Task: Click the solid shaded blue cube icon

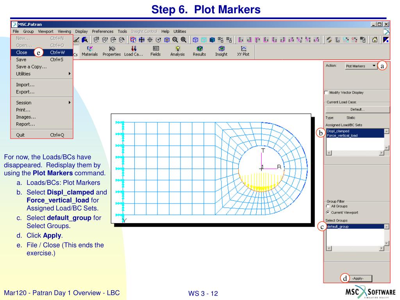Action: [x=212, y=40]
